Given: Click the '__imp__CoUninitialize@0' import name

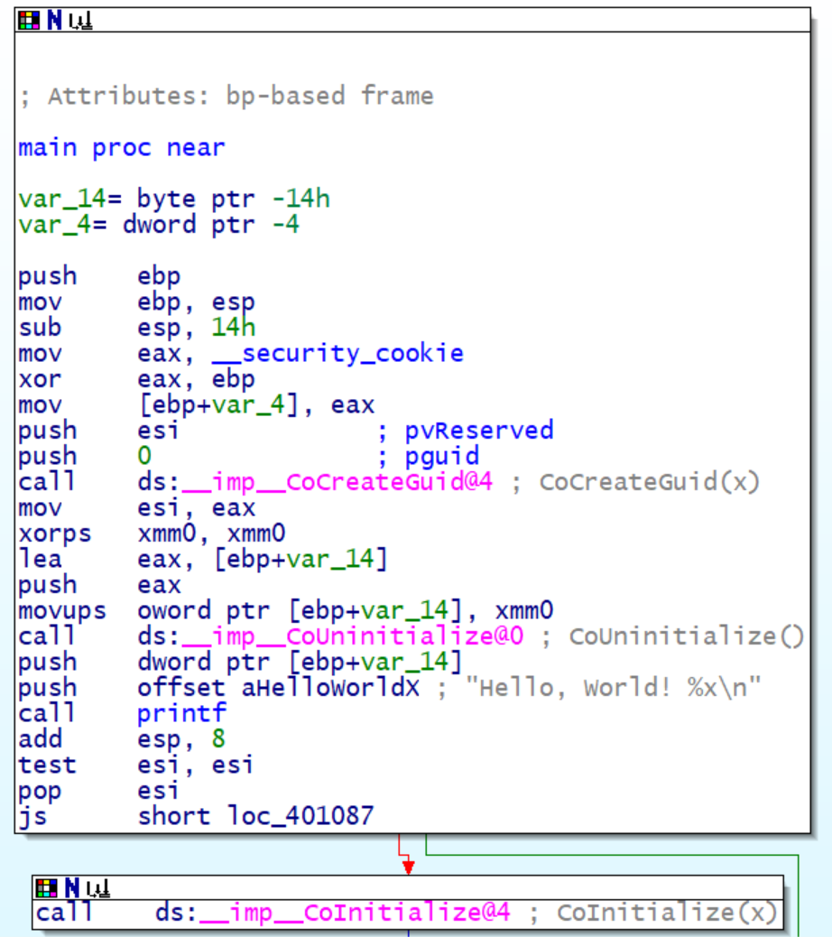Looking at the screenshot, I should coord(353,636).
